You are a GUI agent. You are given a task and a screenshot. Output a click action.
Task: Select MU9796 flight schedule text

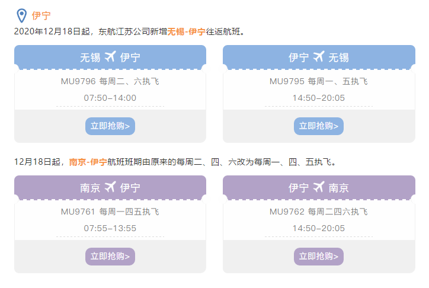tap(110, 81)
